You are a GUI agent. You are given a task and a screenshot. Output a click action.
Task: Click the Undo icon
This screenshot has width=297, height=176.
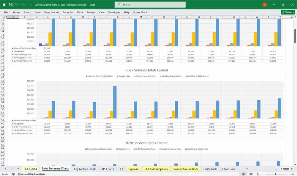(15, 4)
